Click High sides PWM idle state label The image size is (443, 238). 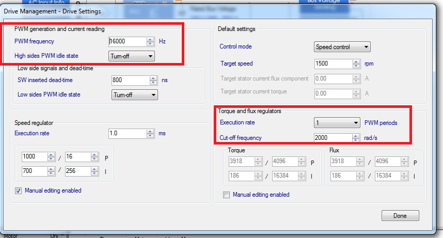[46, 56]
